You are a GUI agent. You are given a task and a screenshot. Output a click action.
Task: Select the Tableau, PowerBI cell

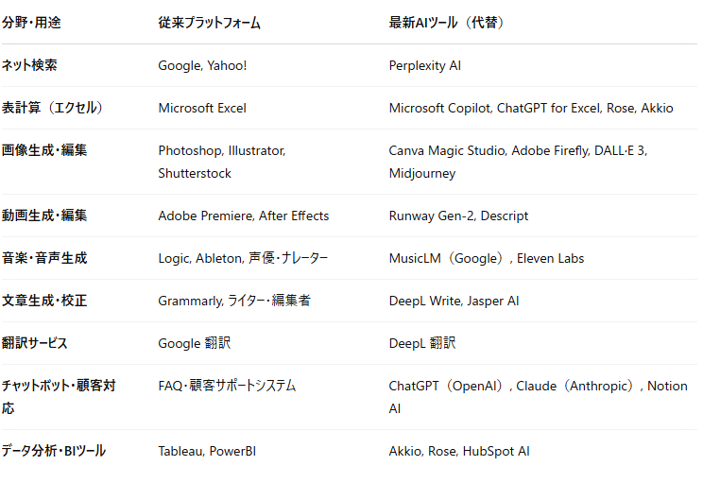[206, 451]
